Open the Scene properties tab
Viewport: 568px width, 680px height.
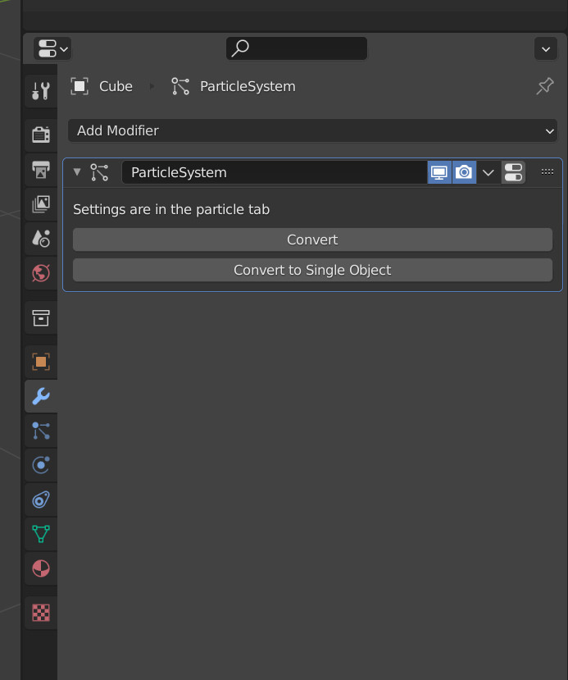click(x=41, y=239)
